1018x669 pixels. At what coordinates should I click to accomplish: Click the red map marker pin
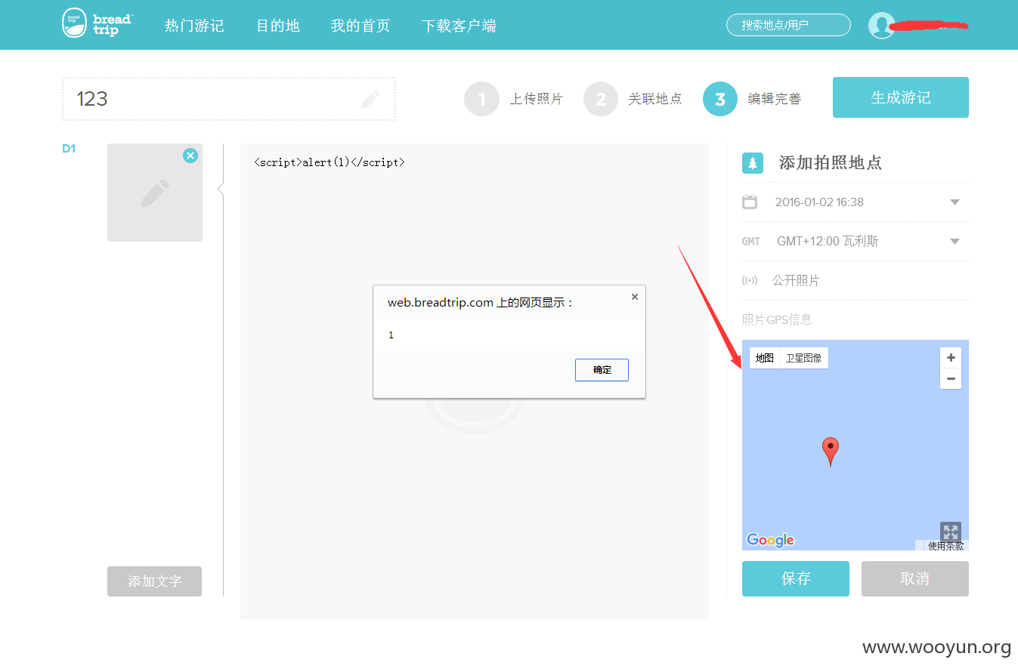tap(831, 452)
